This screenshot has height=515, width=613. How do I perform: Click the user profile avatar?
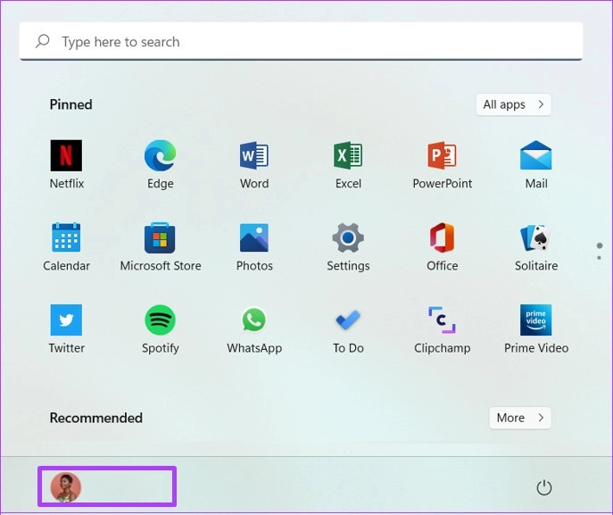[66, 487]
